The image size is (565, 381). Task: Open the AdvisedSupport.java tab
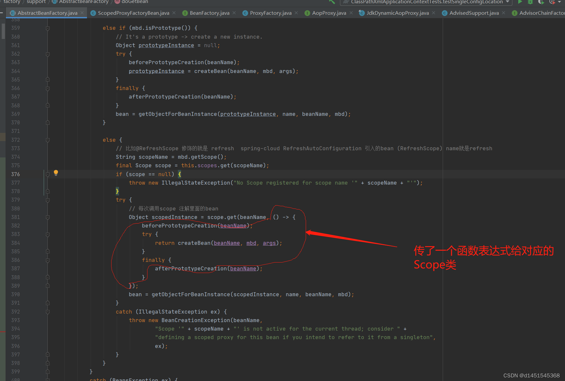click(474, 13)
